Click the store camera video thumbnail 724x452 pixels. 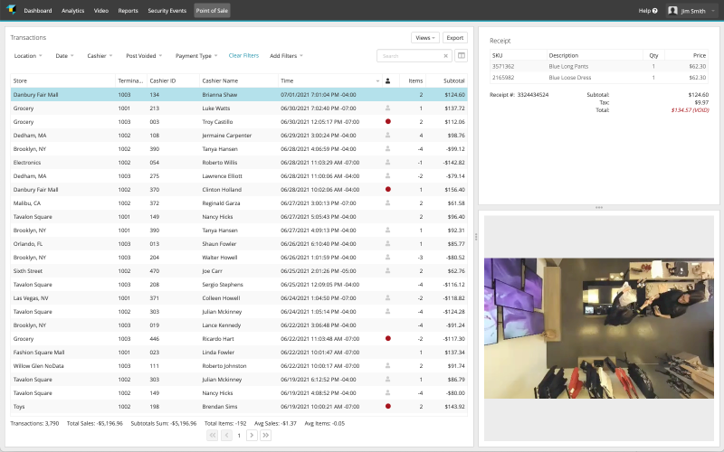601,328
